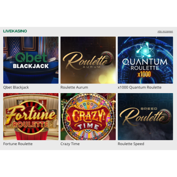Select the Roulette Aurum text label
177x177 pixels.
[x=74, y=87]
